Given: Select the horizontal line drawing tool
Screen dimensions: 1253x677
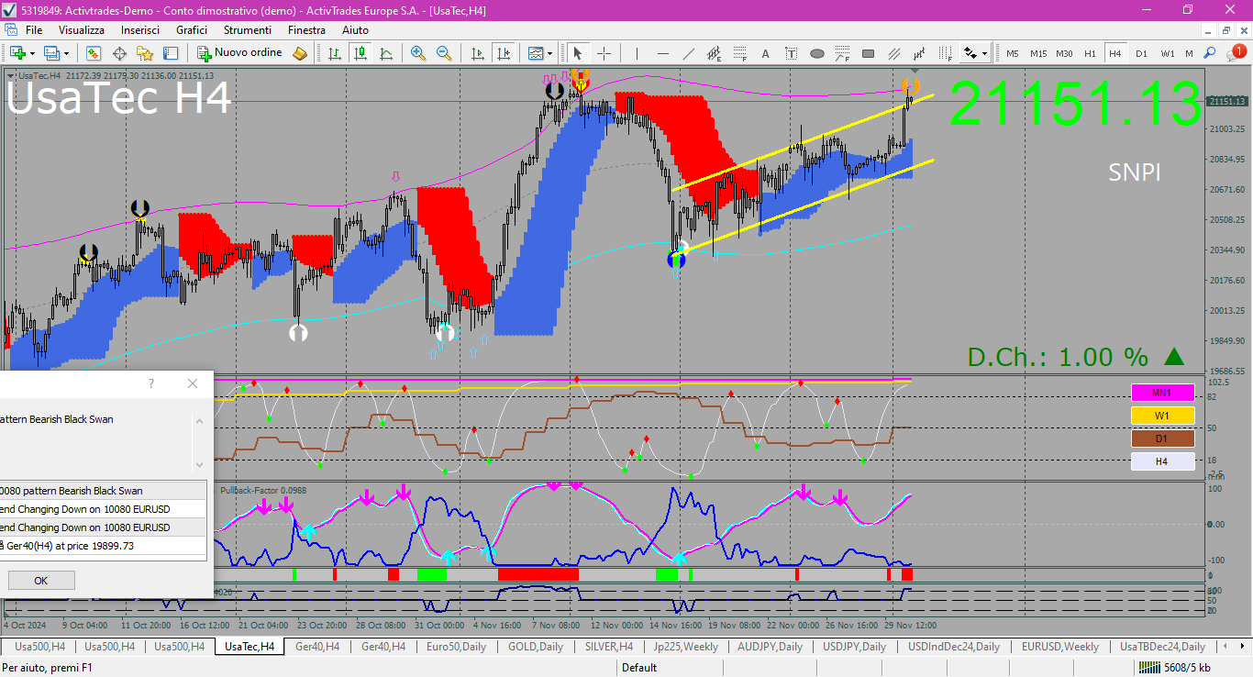Looking at the screenshot, I should click(662, 53).
